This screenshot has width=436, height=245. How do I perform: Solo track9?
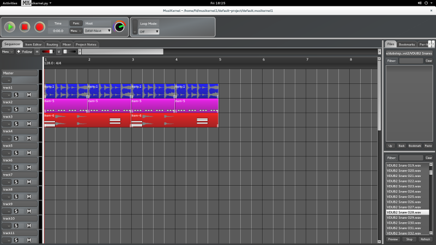tap(16, 211)
